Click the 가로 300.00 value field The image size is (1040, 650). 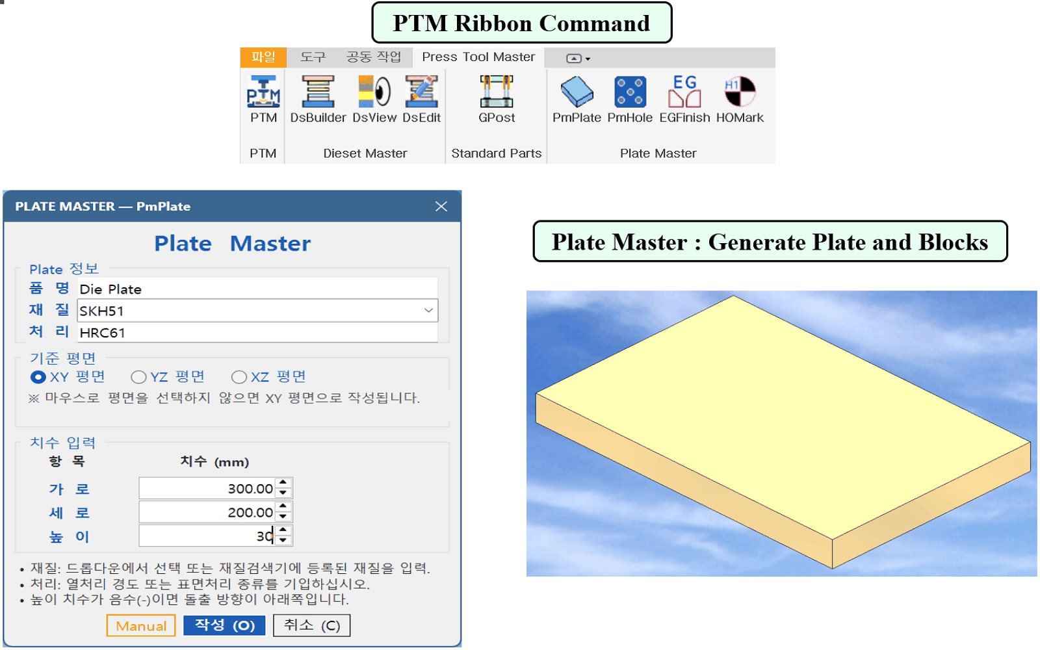coord(207,488)
